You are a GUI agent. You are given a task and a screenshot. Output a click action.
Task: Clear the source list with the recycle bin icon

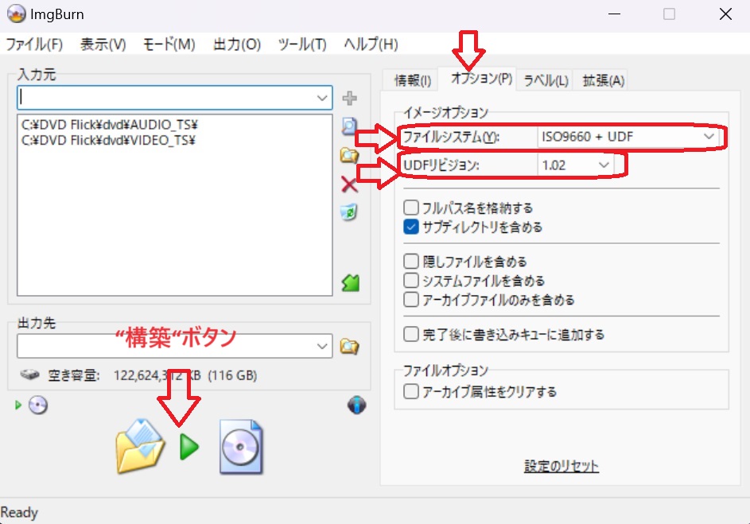pos(349,212)
